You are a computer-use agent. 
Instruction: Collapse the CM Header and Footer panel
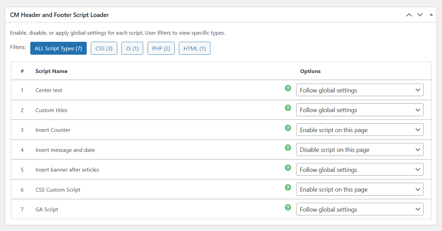pyautogui.click(x=431, y=15)
